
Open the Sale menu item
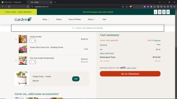pyautogui.click(x=104, y=19)
